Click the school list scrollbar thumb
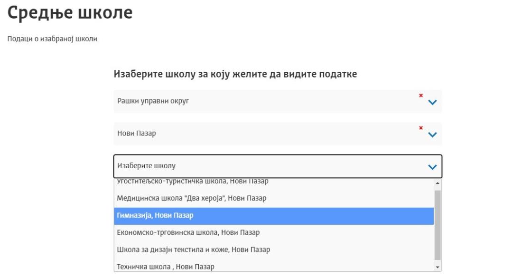This screenshot has width=522, height=278. pyautogui.click(x=438, y=225)
